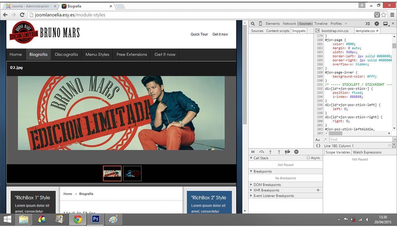Bookmark this page with star
This screenshot has height=227, width=397.
pyautogui.click(x=384, y=15)
